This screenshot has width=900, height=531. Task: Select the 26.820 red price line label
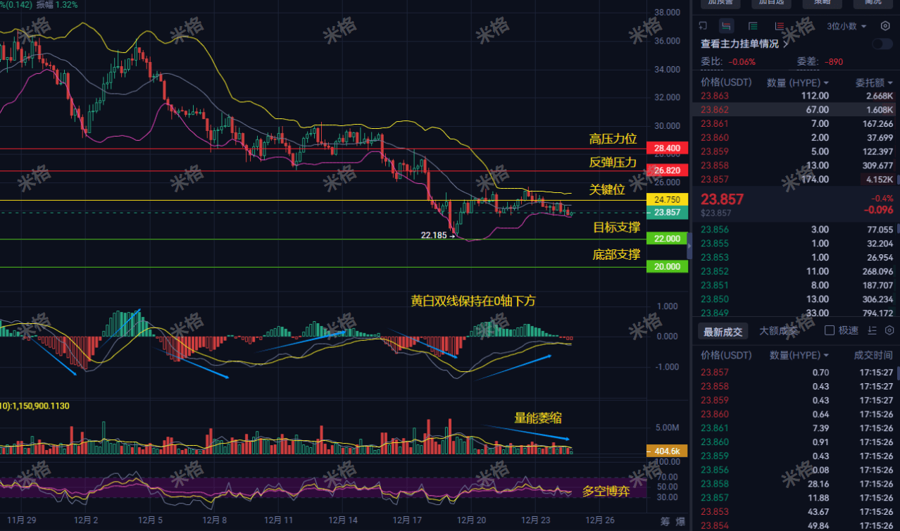666,170
